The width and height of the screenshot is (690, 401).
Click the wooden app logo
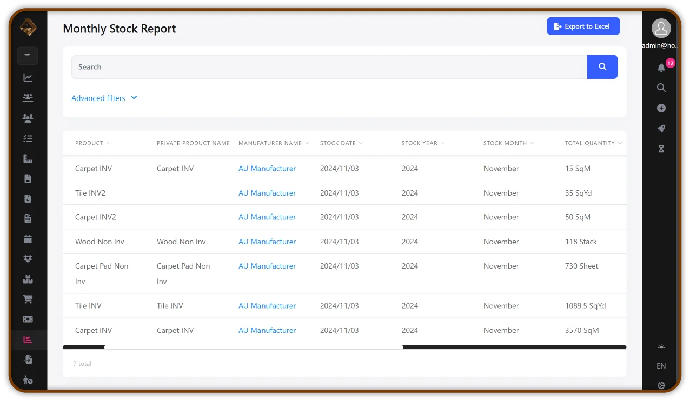[28, 27]
